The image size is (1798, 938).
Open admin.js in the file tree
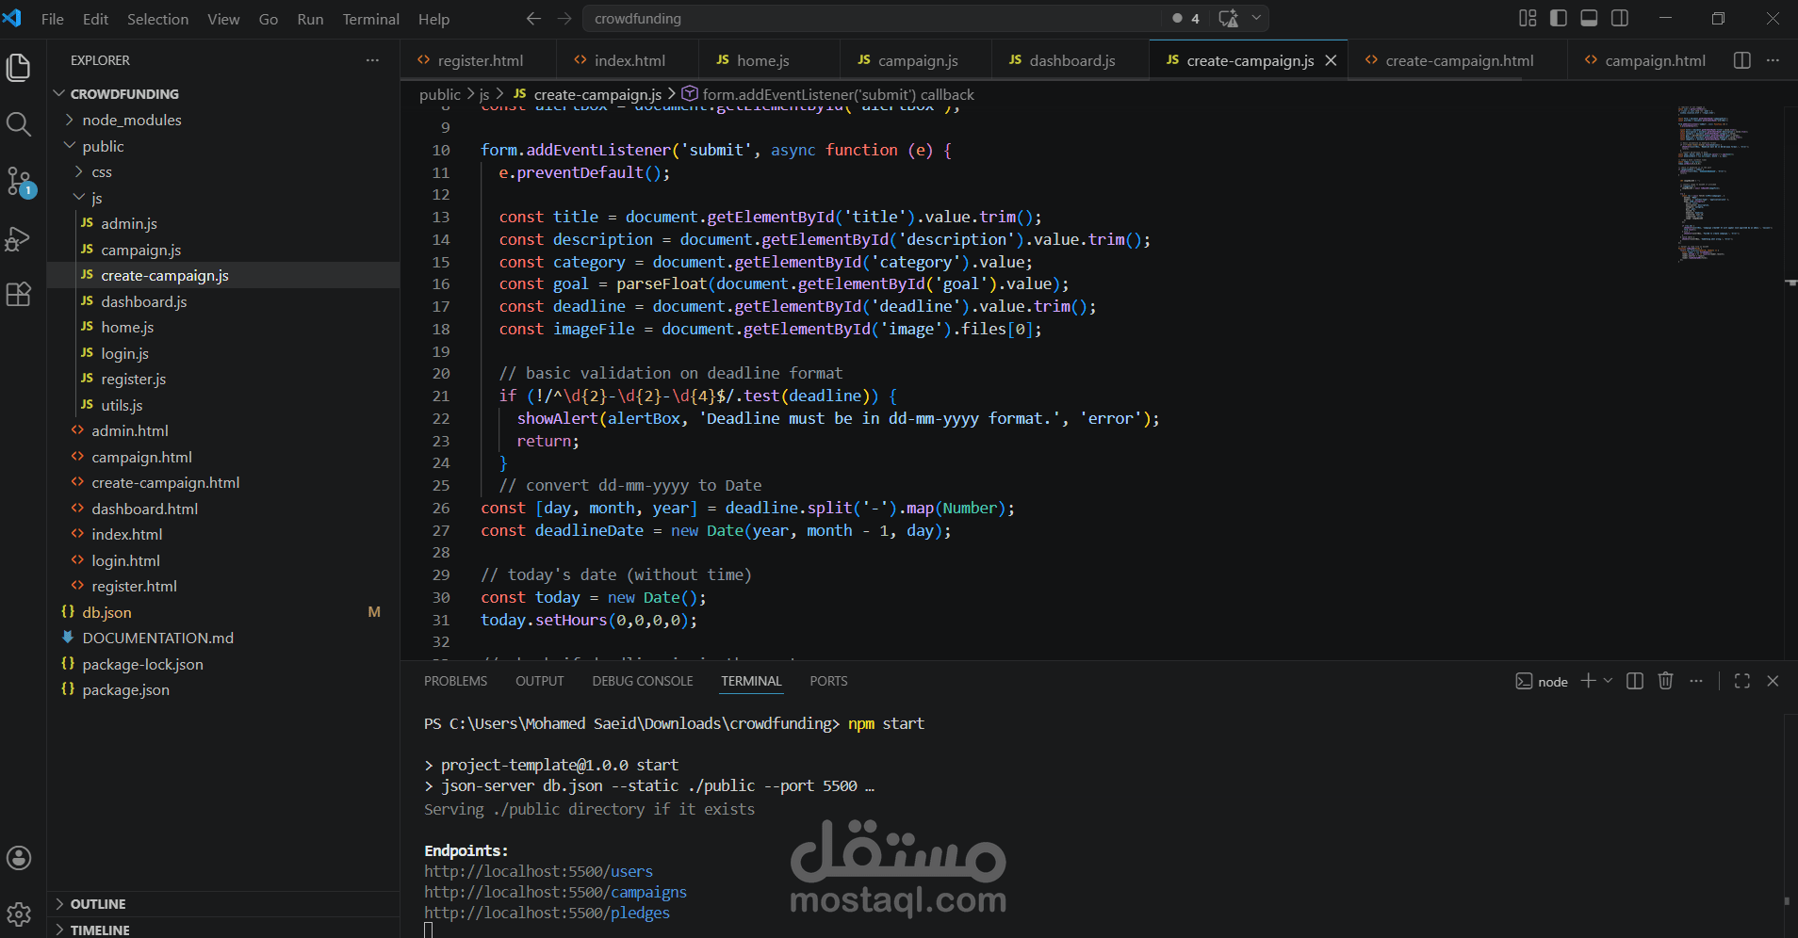pos(128,224)
